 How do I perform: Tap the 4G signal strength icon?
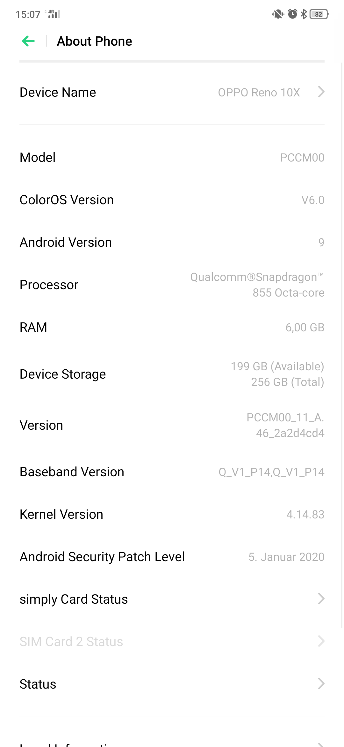[54, 14]
